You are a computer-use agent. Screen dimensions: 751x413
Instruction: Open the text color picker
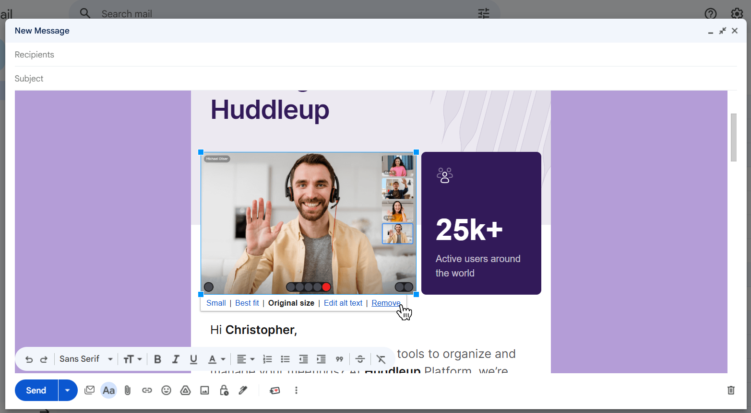coord(216,359)
